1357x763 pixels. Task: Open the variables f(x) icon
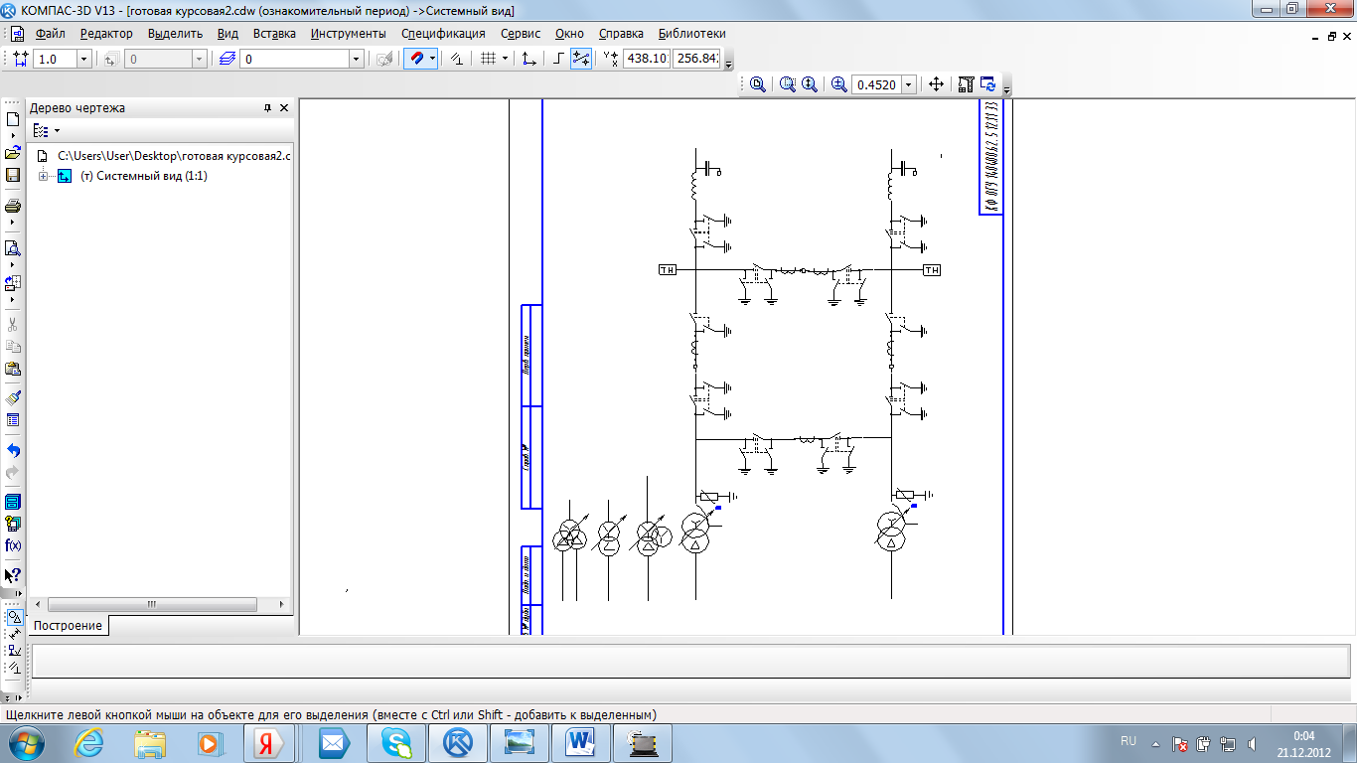click(x=13, y=545)
